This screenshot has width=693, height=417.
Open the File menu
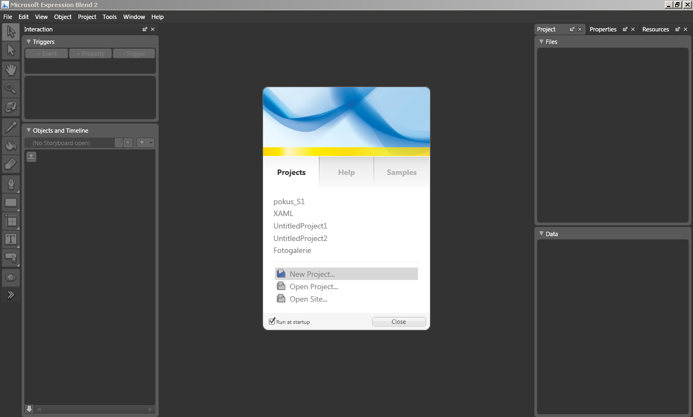pyautogui.click(x=8, y=17)
